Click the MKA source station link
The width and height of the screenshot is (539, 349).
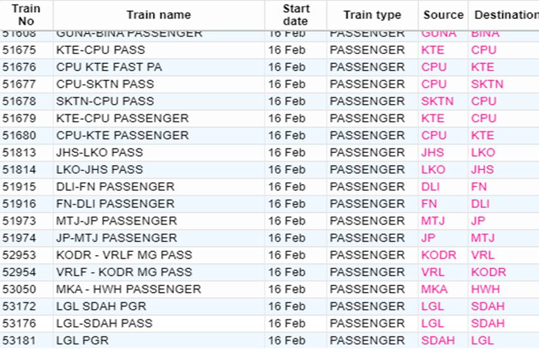click(434, 289)
